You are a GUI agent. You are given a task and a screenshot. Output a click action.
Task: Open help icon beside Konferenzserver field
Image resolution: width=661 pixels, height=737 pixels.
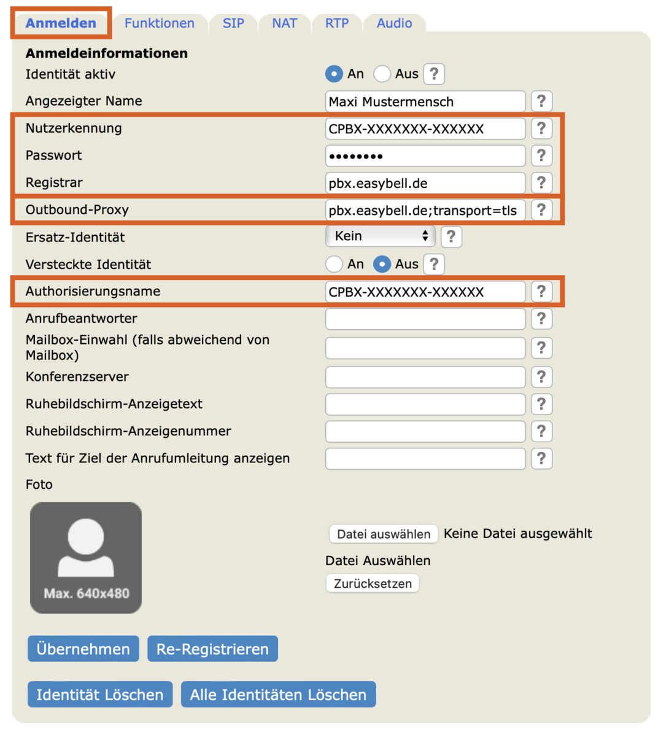tap(541, 377)
